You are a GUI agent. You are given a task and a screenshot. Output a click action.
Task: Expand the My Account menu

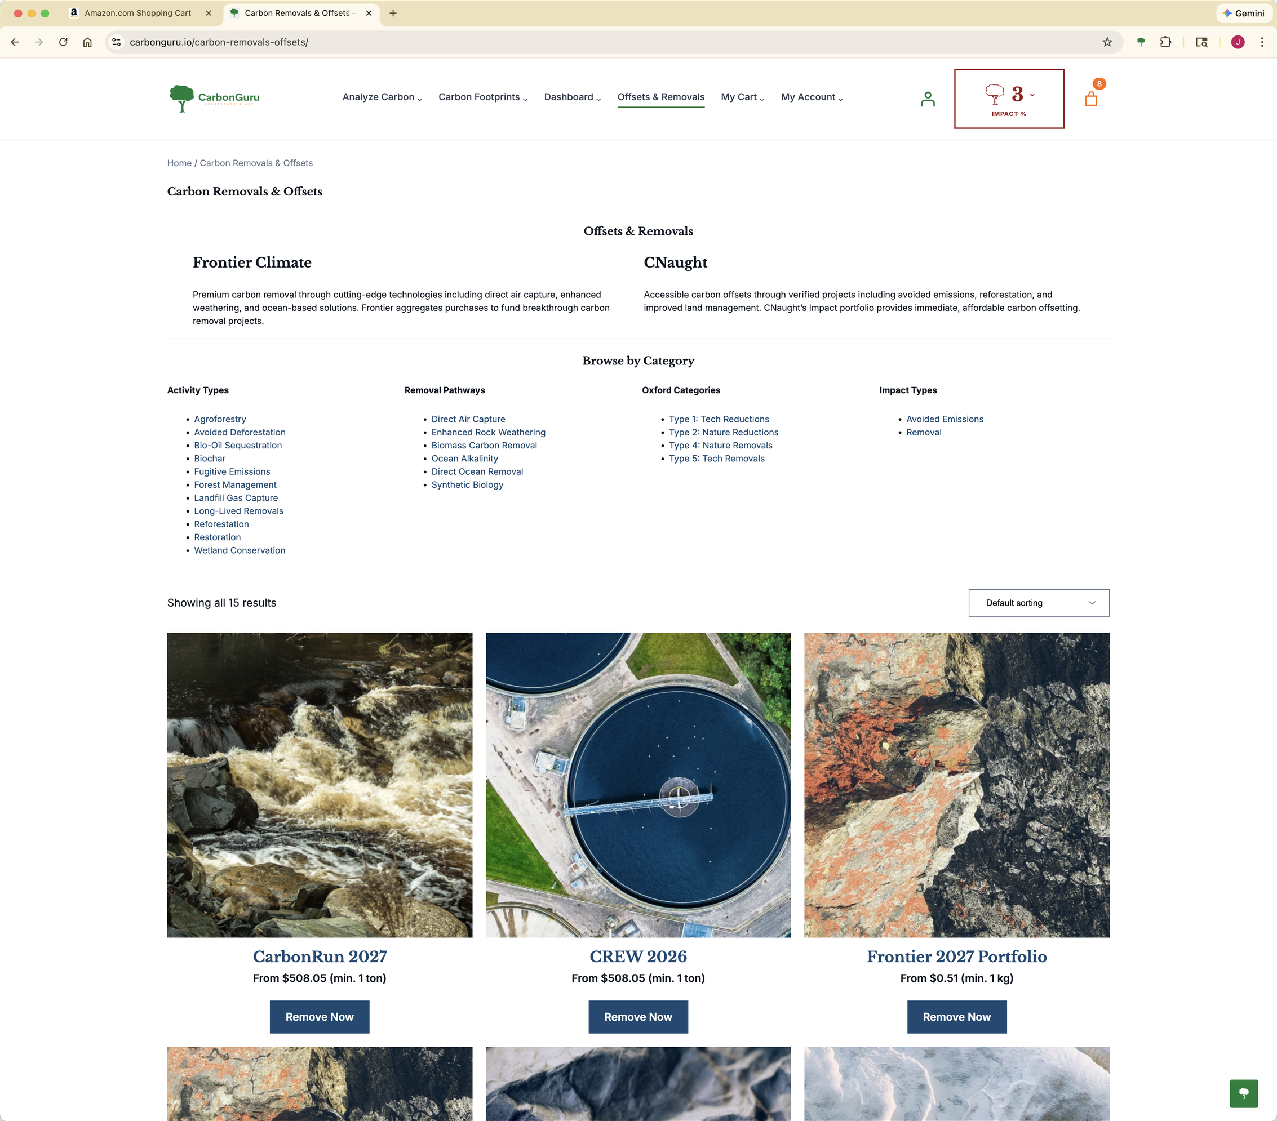click(812, 97)
